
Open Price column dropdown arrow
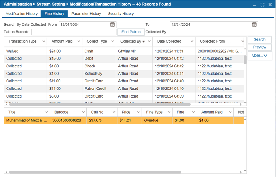tap(138, 112)
